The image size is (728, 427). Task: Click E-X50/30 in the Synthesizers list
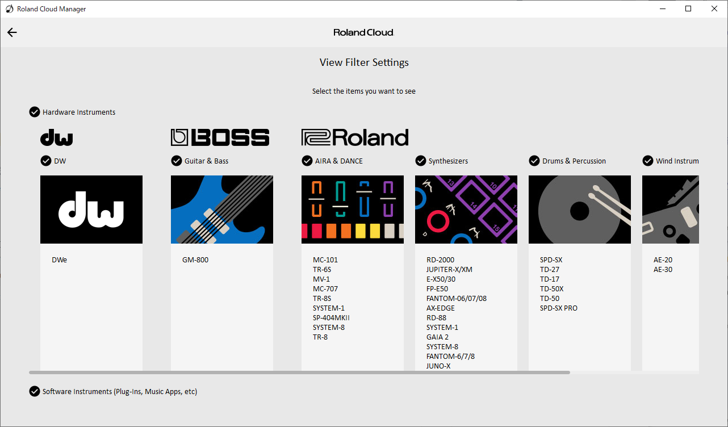pos(441,279)
